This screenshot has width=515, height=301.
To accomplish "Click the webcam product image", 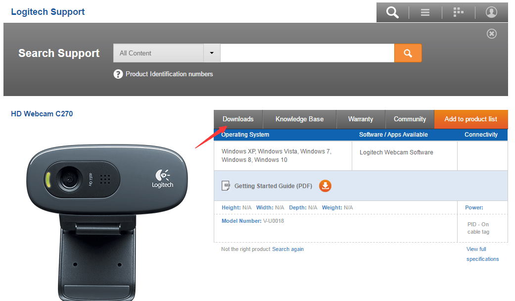I will pos(107,222).
